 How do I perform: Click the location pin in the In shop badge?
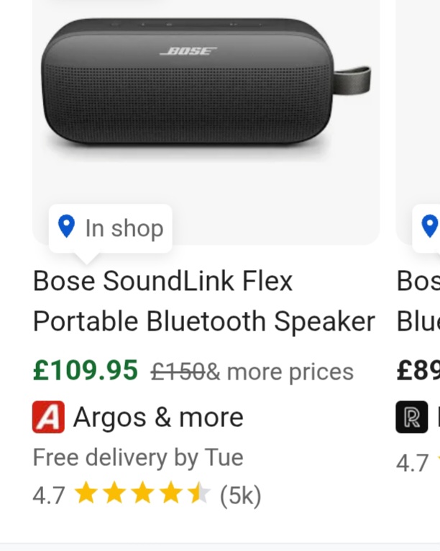[66, 227]
